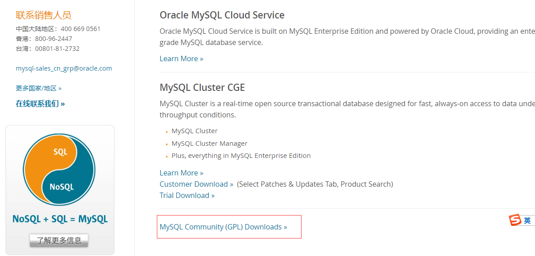
Task: Click the mainland China phone number 400 669 0561
Action: click(80, 29)
